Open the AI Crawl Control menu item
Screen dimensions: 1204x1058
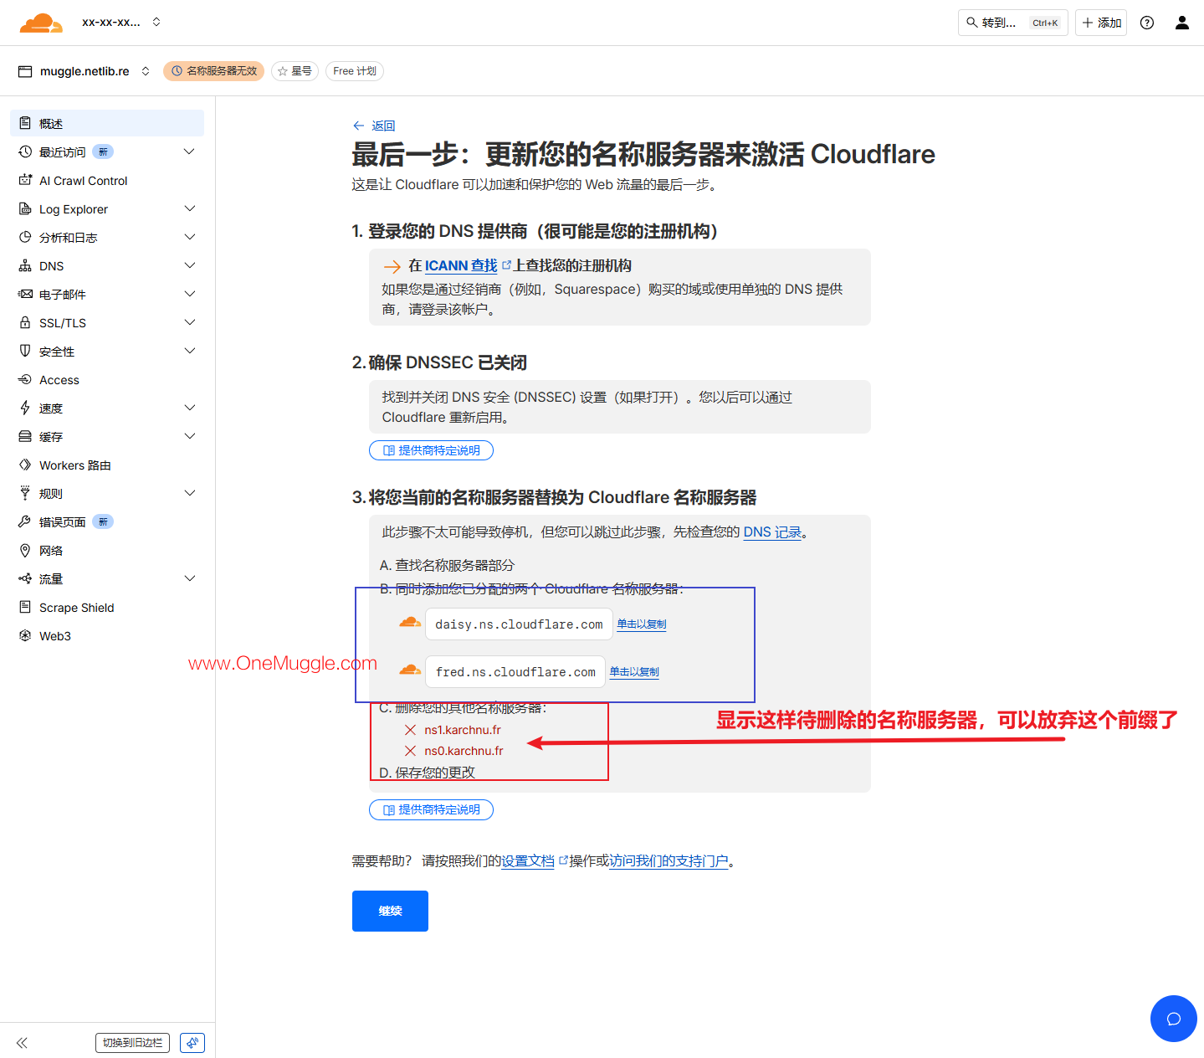pos(107,180)
